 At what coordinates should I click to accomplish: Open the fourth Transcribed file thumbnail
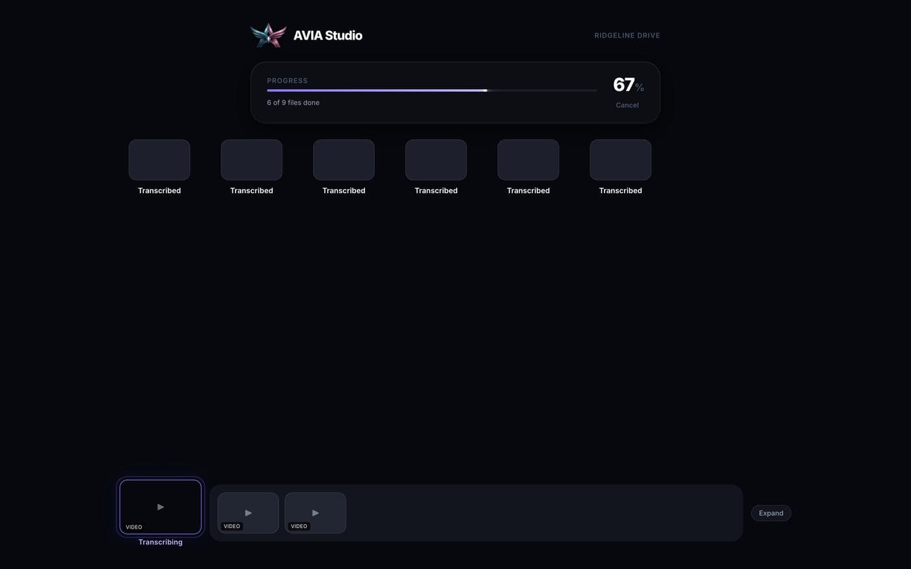436,160
